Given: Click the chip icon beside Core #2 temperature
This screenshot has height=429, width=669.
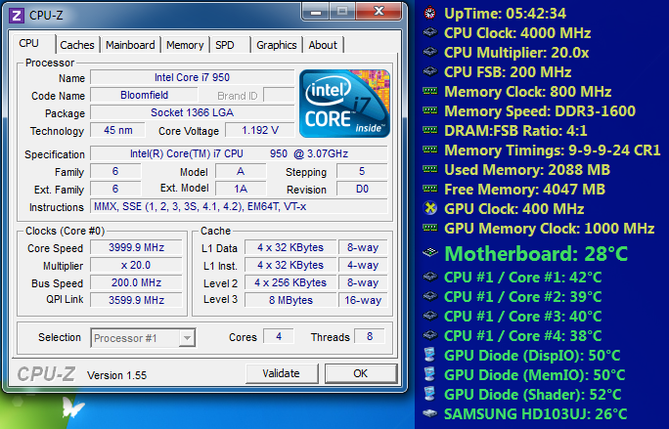Looking at the screenshot, I should click(x=430, y=296).
